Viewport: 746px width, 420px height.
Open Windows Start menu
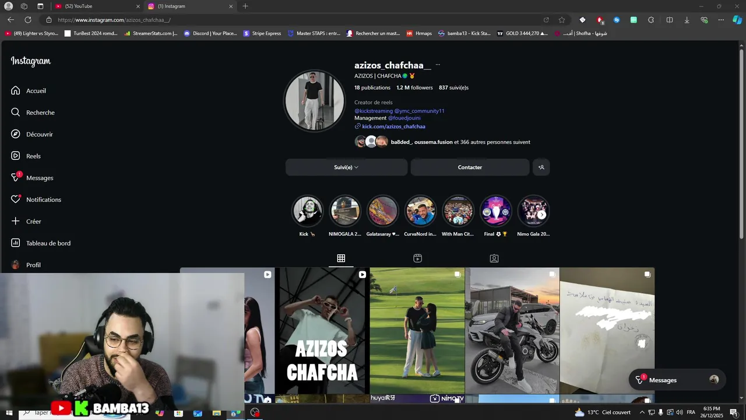9,413
